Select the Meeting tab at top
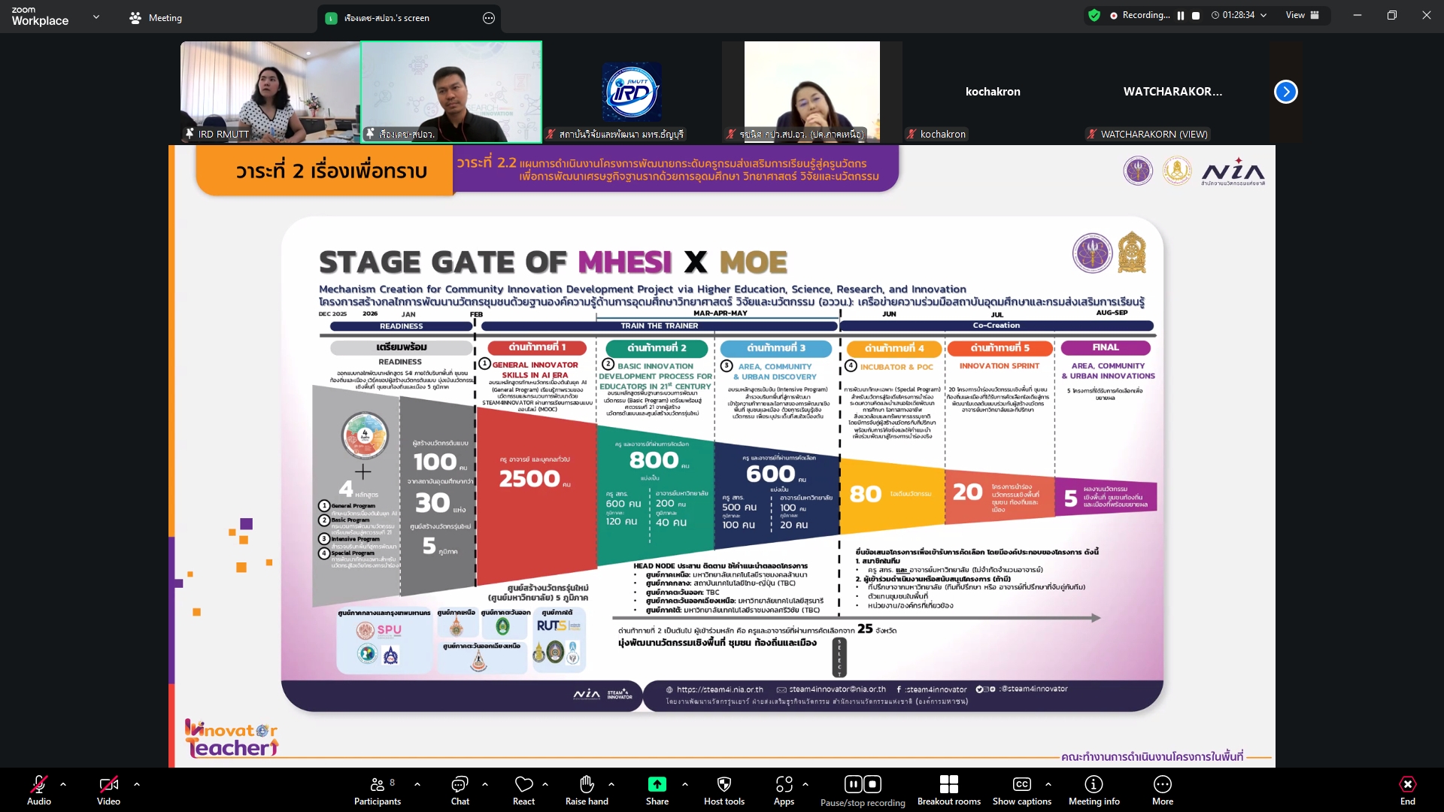This screenshot has width=1444, height=812. [x=156, y=18]
